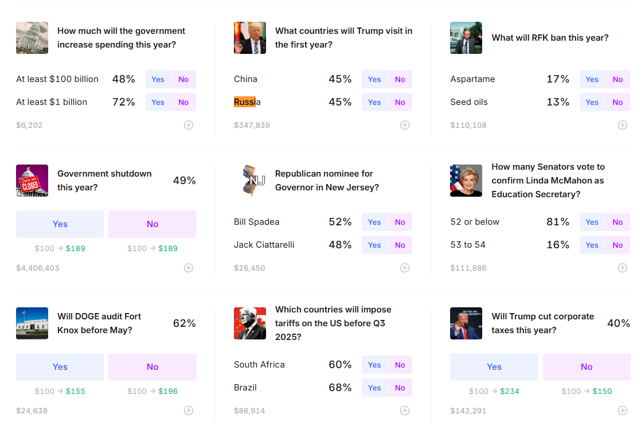Screen dimensions: 637x422
Task: Click plus icon on Government shutdown card
Action: (189, 268)
